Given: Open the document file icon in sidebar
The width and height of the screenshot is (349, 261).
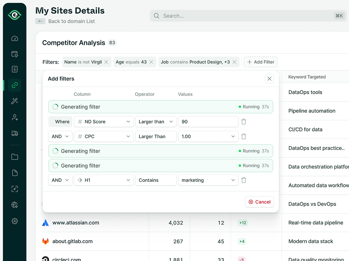Looking at the screenshot, I should coord(15,173).
